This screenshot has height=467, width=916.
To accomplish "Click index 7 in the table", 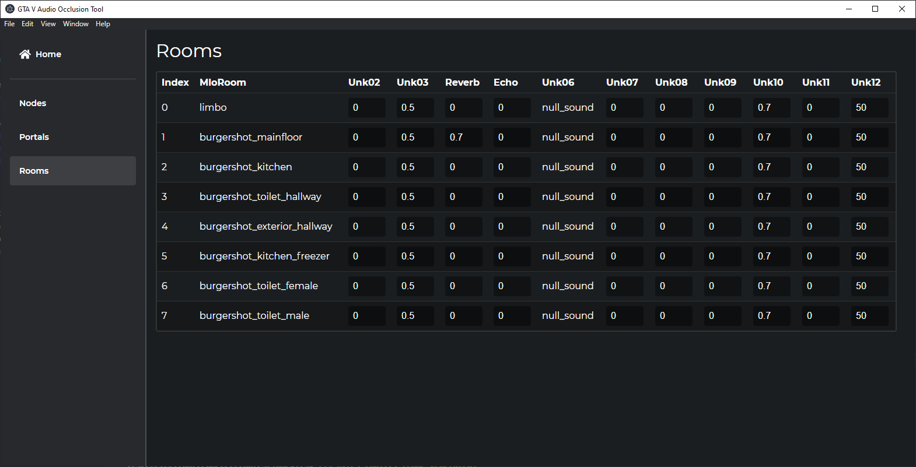I will coord(165,315).
